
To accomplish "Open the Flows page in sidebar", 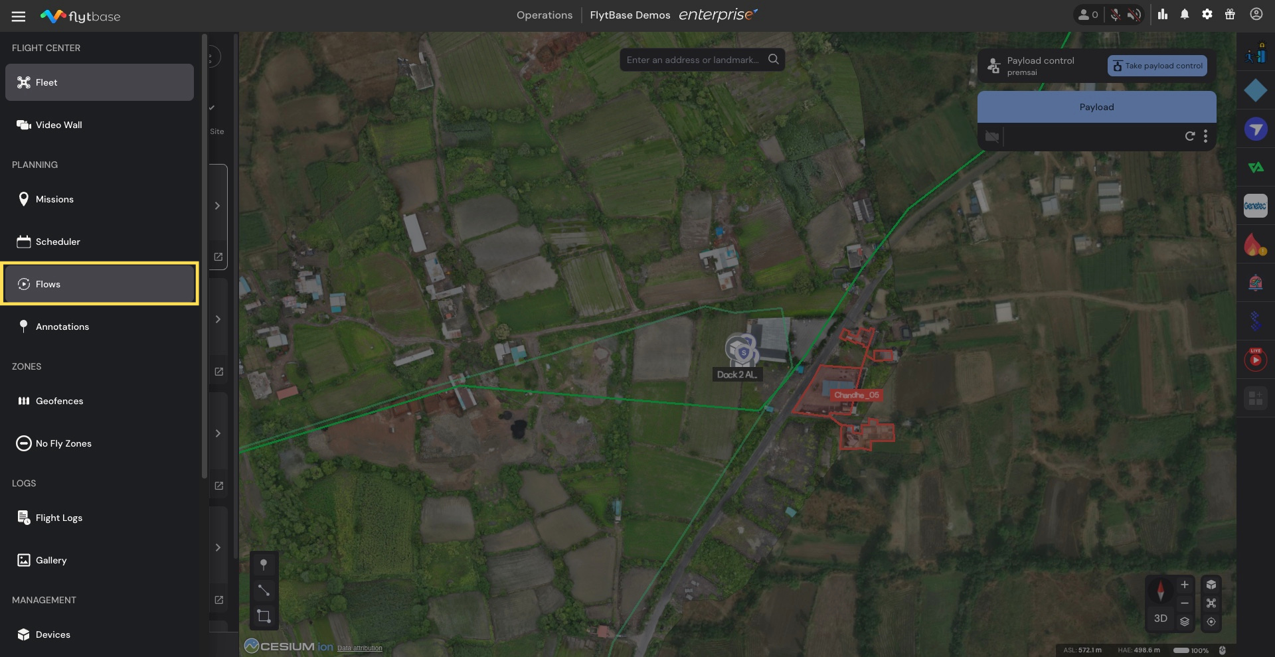I will click(100, 284).
